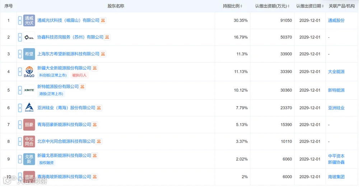
Task: Open related institution 南玻集团
Action: (336, 177)
